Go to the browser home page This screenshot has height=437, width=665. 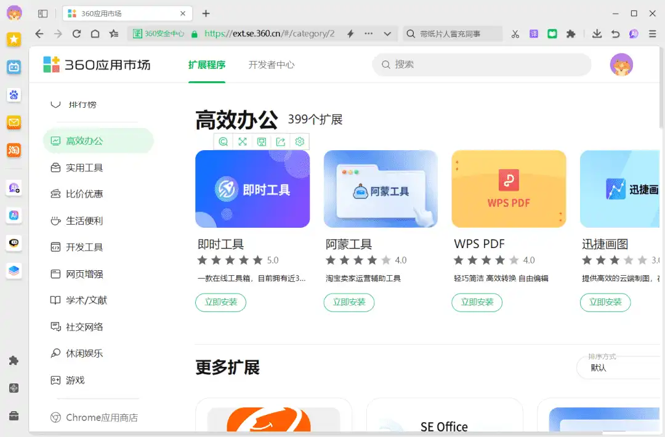95,34
